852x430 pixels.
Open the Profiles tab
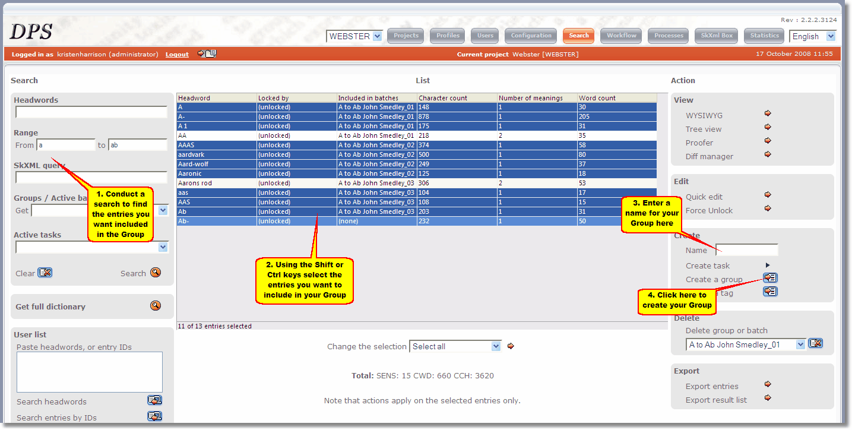click(x=448, y=36)
